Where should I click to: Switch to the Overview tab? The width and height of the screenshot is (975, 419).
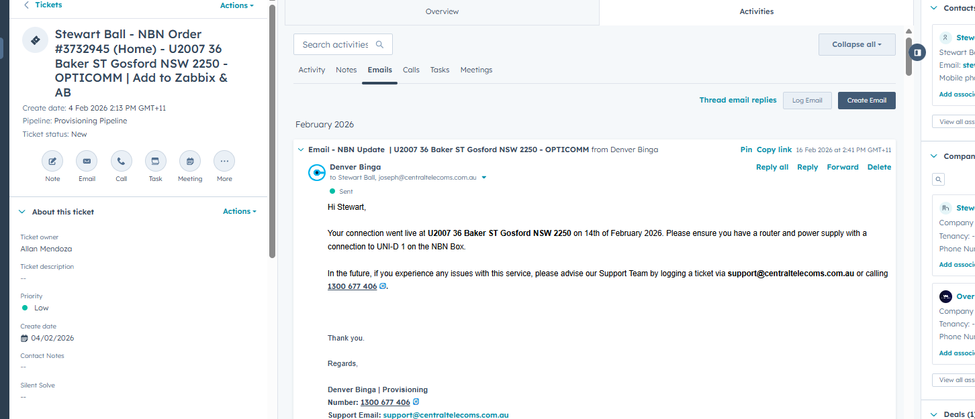click(x=442, y=11)
